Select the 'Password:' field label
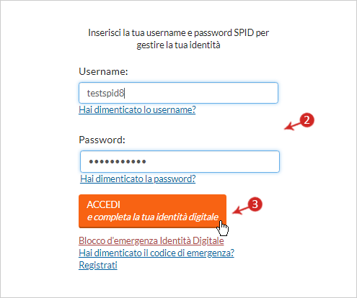Screen dimensions: 357x298 tap(102, 140)
